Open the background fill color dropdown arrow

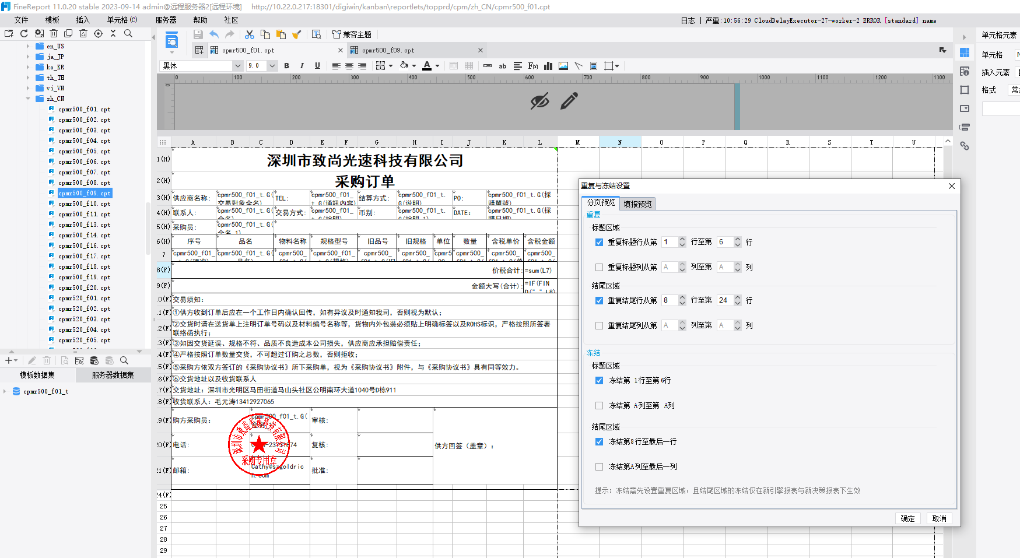(x=414, y=66)
